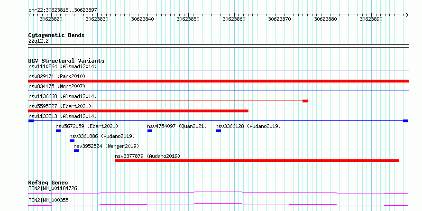Open variant nsv834175 (Wong2007) label

coord(57,86)
